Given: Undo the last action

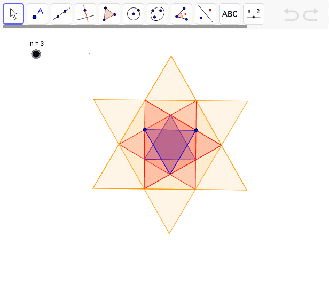Looking at the screenshot, I should pyautogui.click(x=291, y=14).
